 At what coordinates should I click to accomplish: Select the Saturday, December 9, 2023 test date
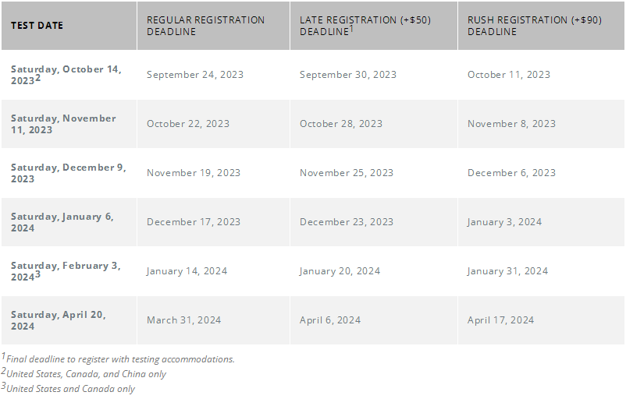(x=68, y=173)
